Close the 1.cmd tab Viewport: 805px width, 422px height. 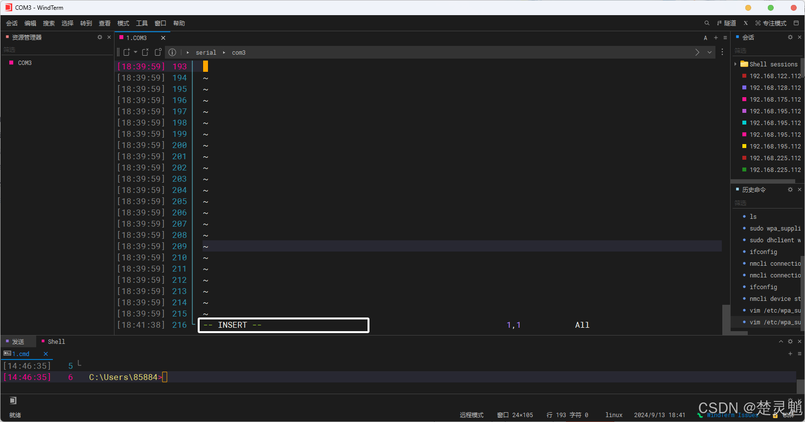(x=46, y=354)
